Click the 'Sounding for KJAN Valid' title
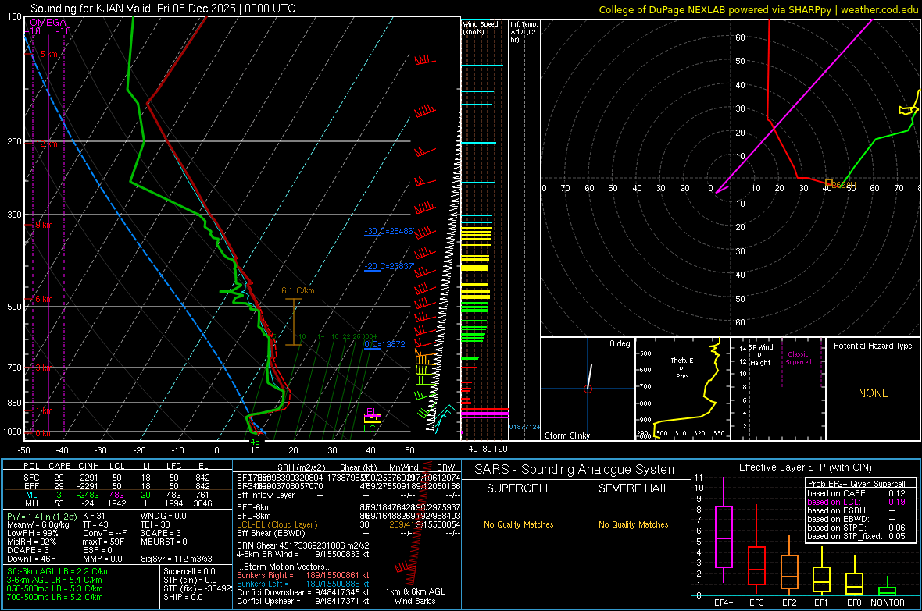The height and width of the screenshot is (611, 922). (x=91, y=9)
